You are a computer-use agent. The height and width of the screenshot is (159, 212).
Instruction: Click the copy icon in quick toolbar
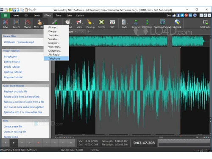pos(22,10)
